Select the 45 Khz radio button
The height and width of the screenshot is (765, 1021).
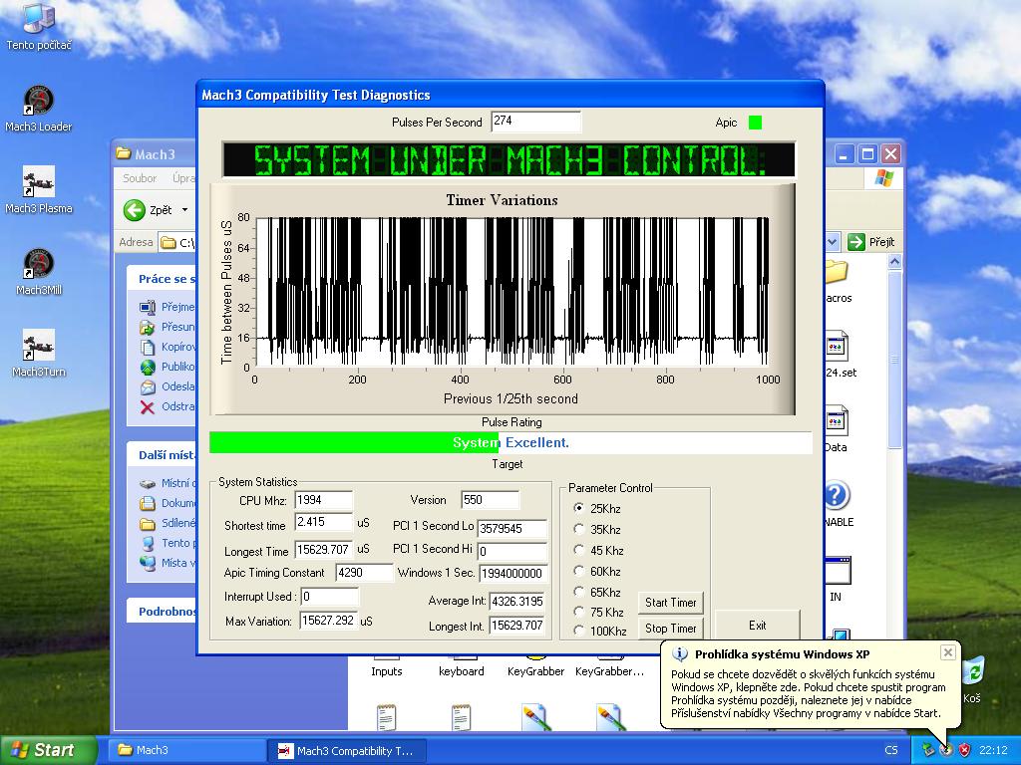click(579, 550)
